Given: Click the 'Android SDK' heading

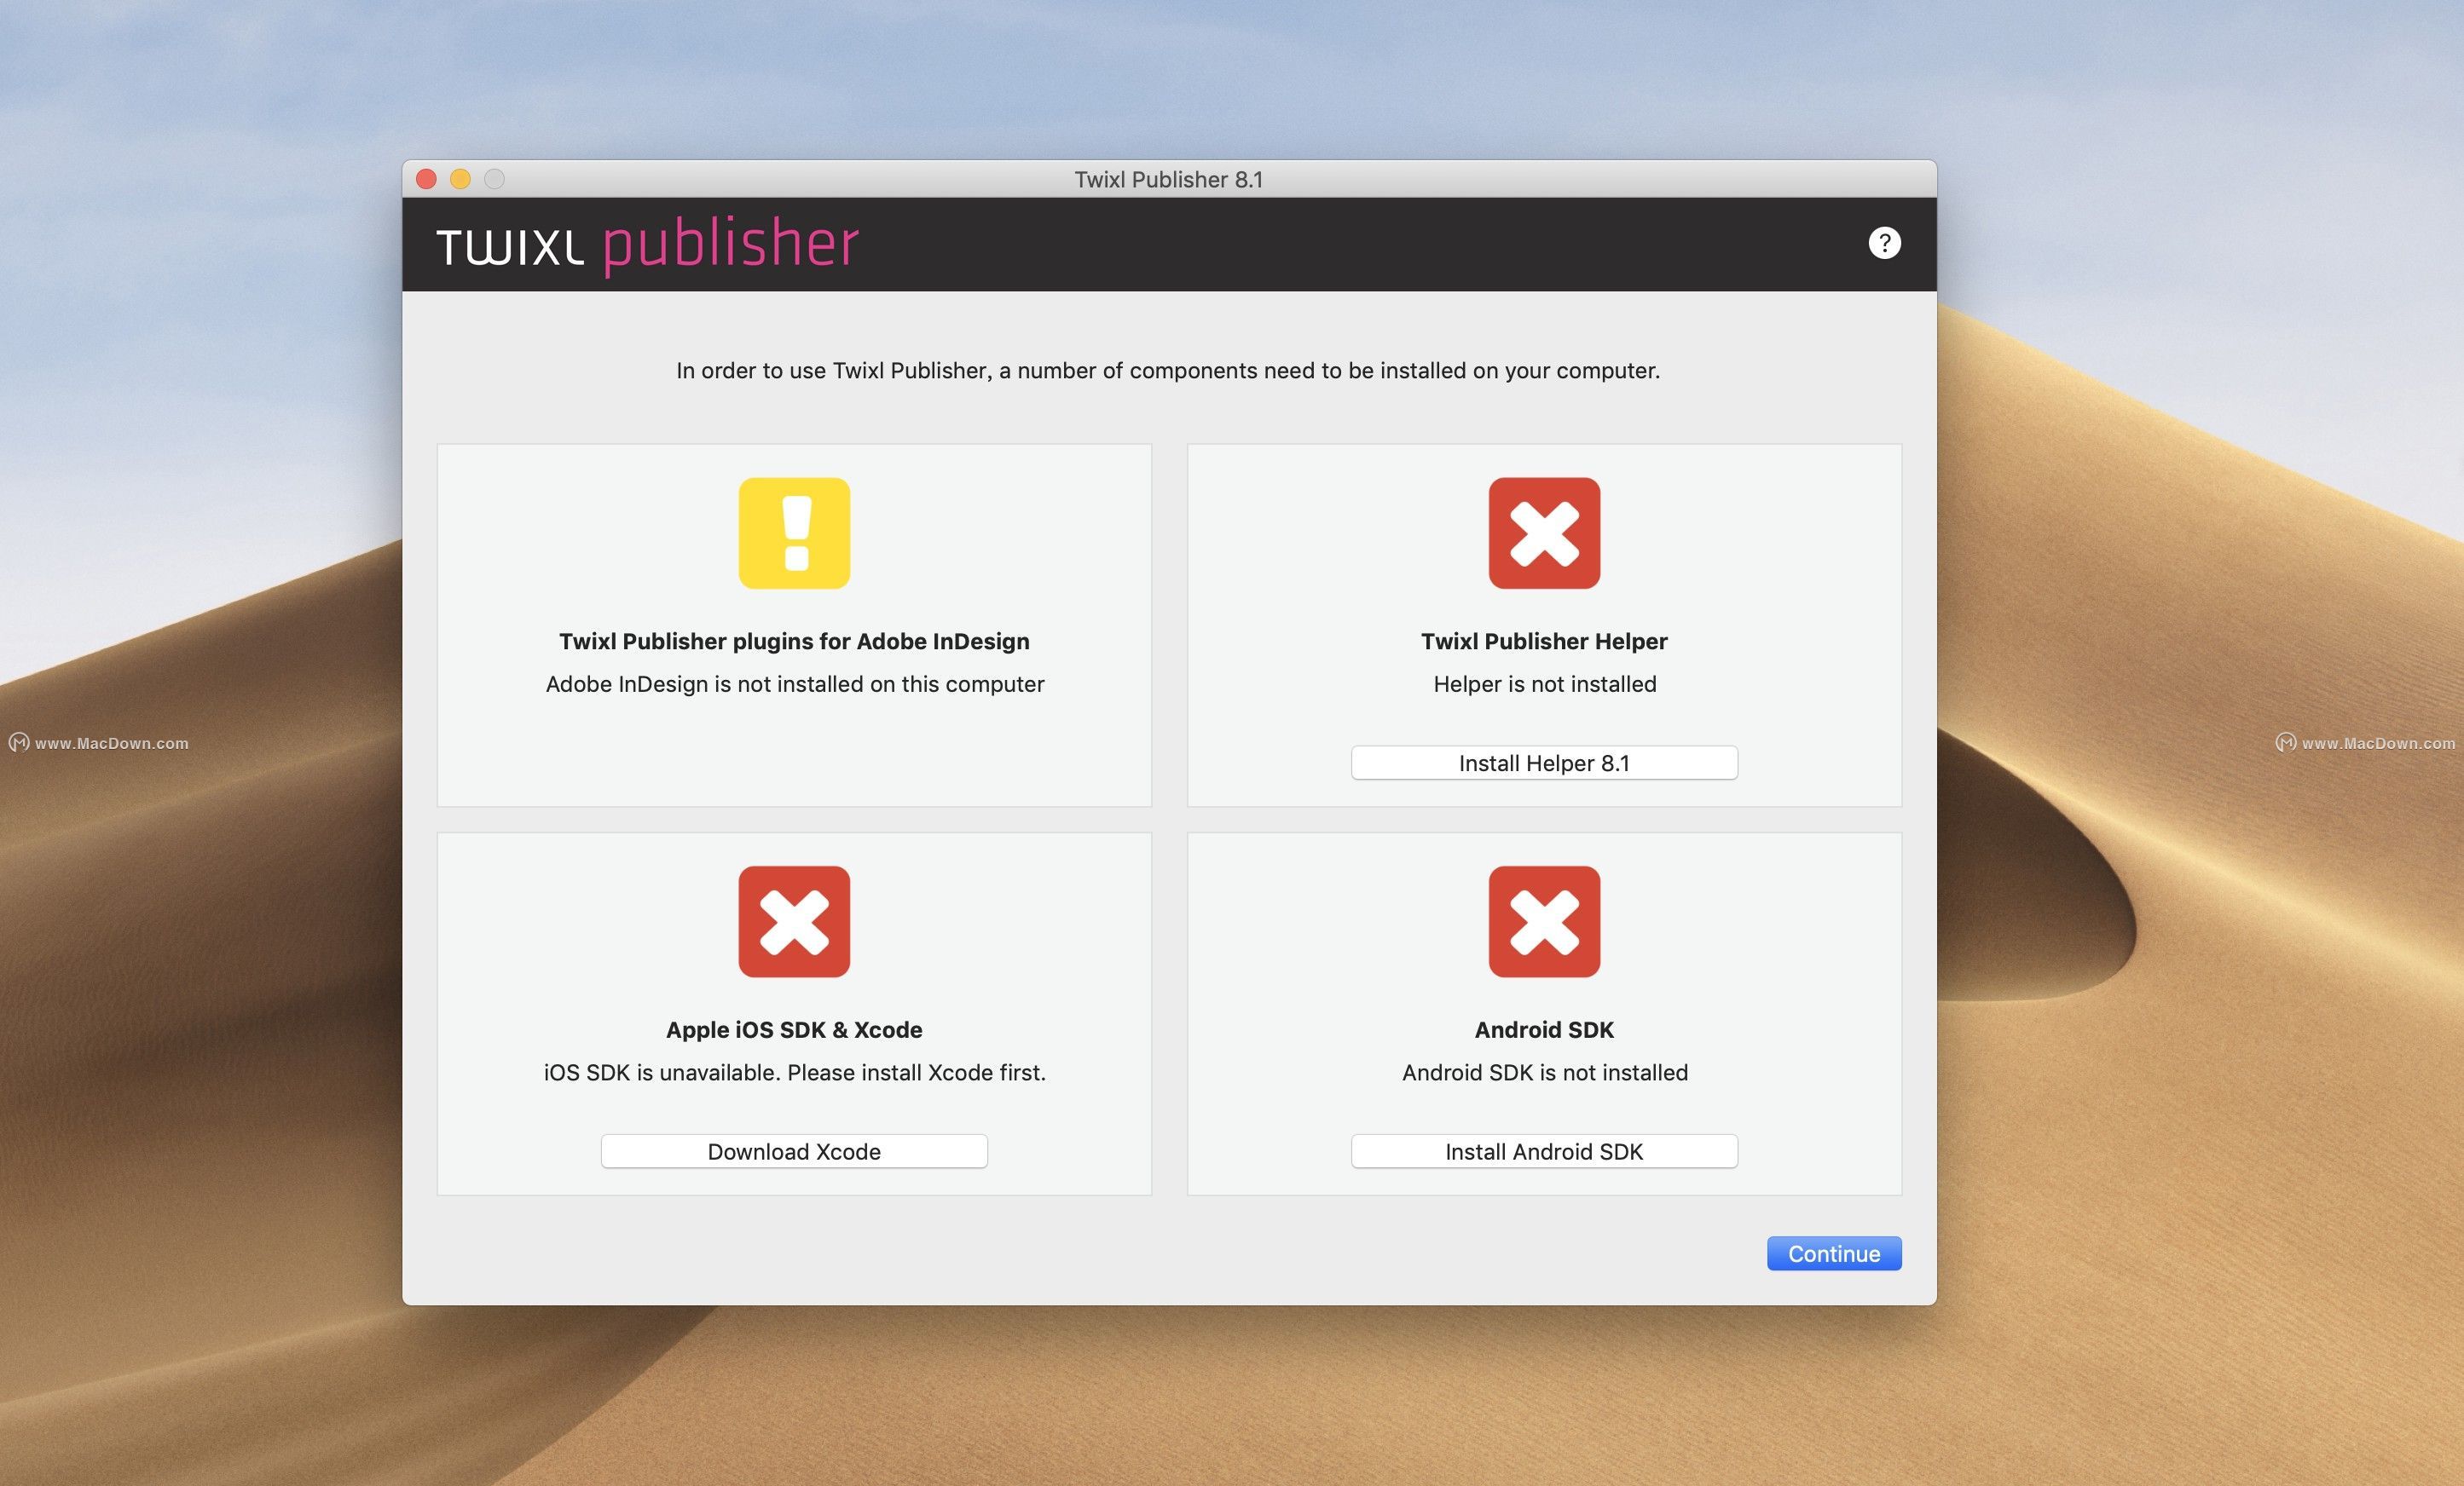Looking at the screenshot, I should (x=1544, y=1030).
